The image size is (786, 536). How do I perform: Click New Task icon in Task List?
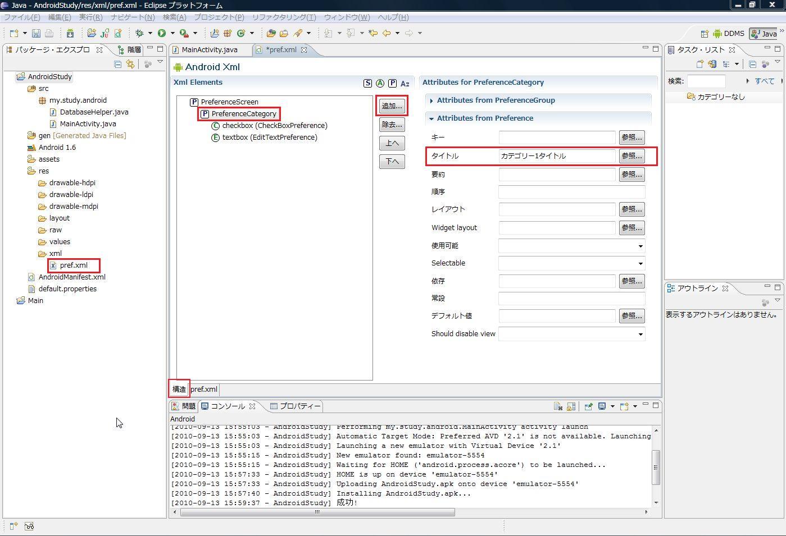pos(700,64)
